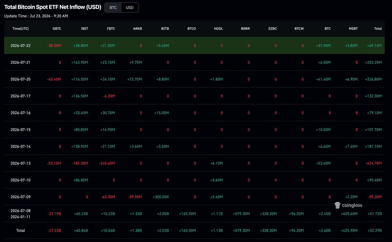
Task: Select the 2026-07-09 date cell
Action: click(x=21, y=197)
